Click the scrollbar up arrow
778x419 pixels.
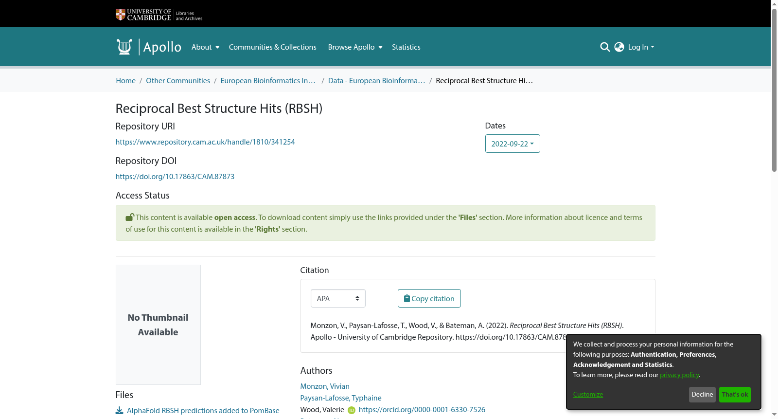(774, 4)
